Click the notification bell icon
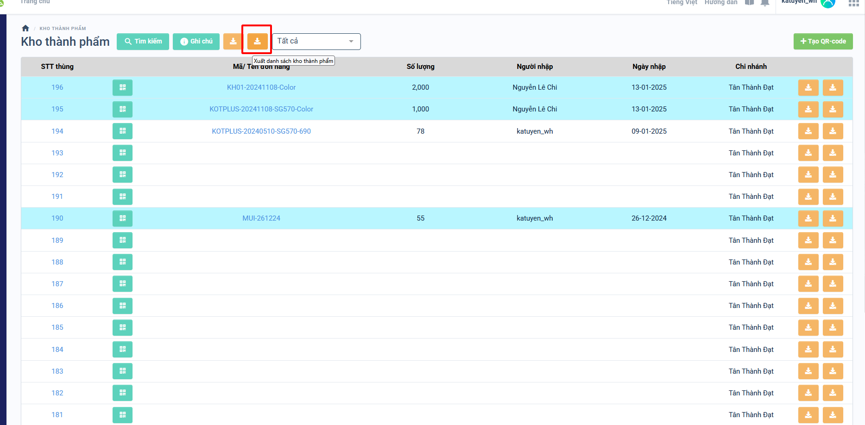 pos(765,3)
